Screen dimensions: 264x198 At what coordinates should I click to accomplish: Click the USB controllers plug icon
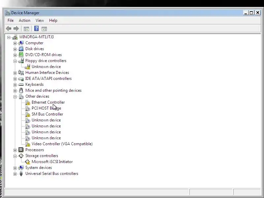click(21, 174)
